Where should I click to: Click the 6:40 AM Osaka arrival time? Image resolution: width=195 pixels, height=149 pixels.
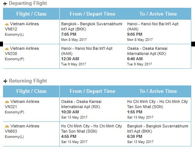click(x=135, y=59)
